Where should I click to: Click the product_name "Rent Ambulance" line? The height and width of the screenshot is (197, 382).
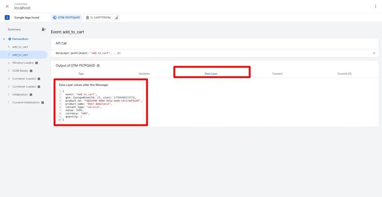click(88, 104)
